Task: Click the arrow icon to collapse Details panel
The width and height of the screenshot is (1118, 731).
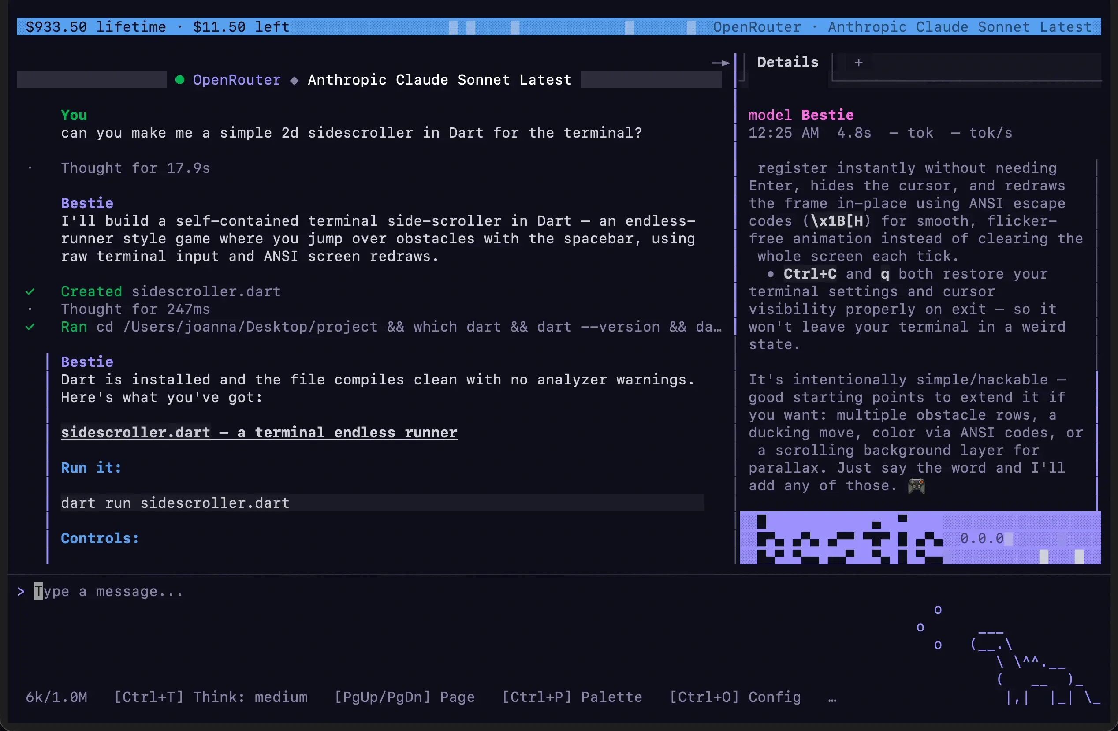Action: [721, 63]
